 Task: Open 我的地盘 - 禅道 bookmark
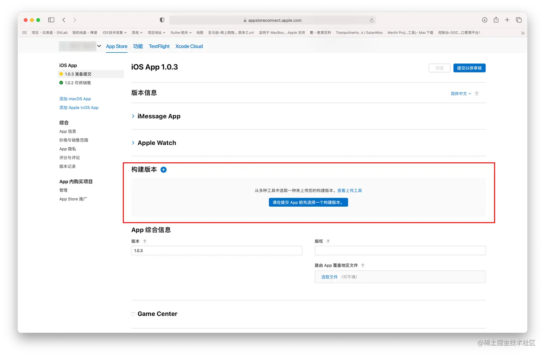tap(85, 32)
